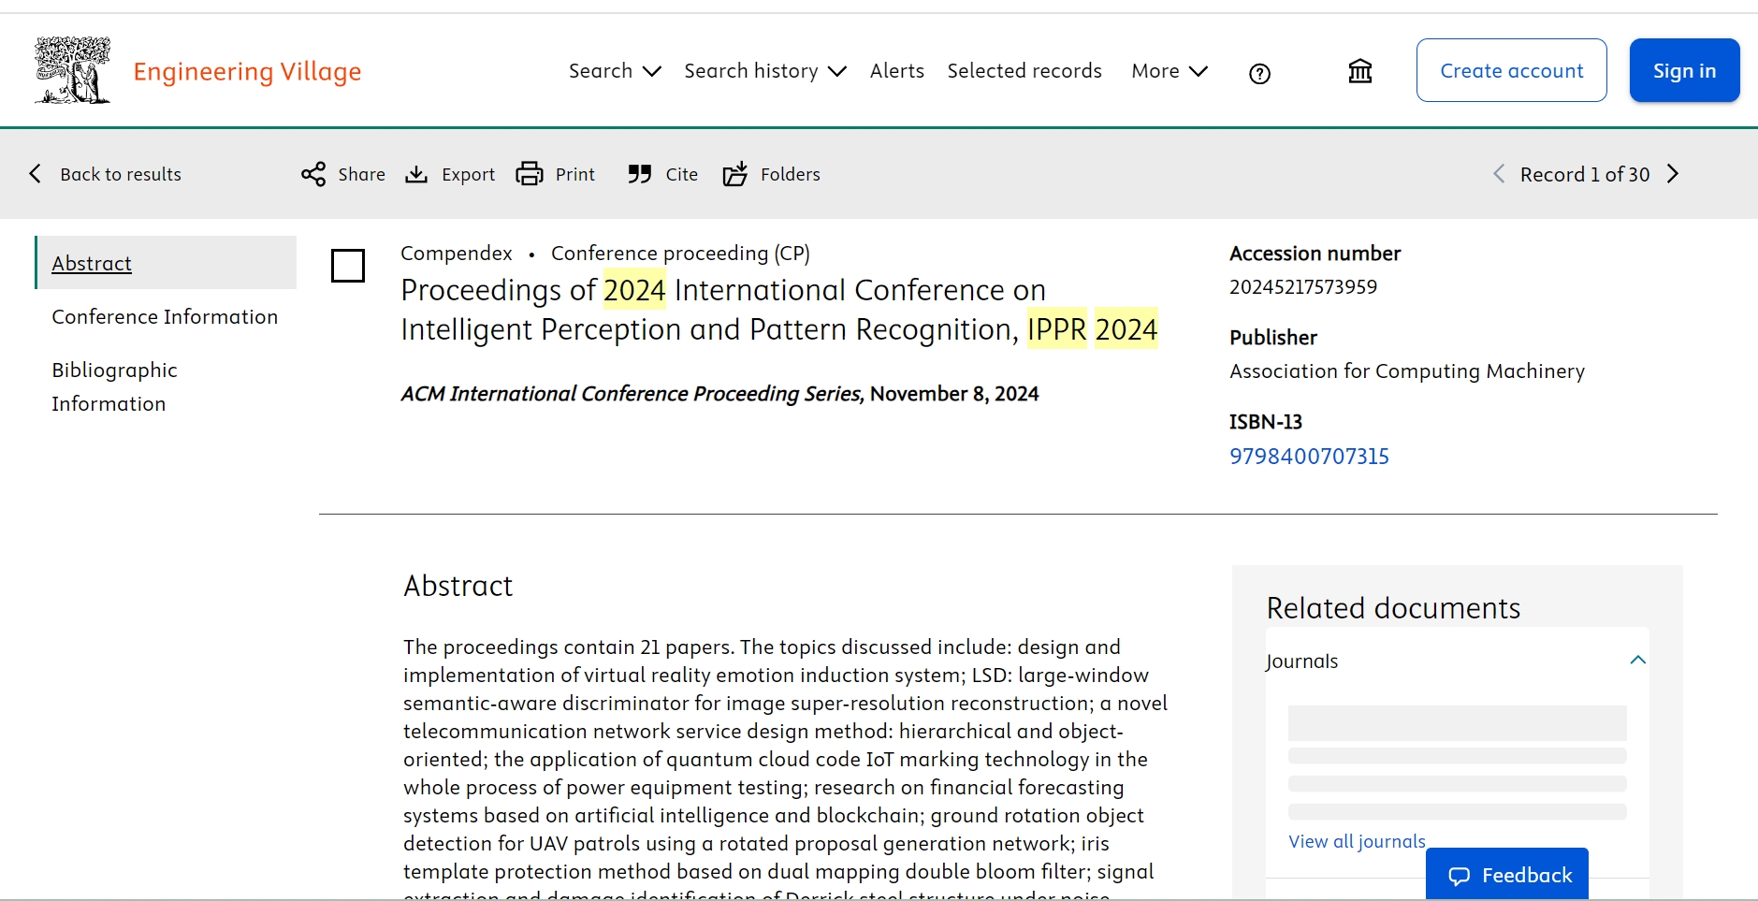This screenshot has height=901, width=1758.
Task: Click the Export download icon
Action: click(416, 174)
